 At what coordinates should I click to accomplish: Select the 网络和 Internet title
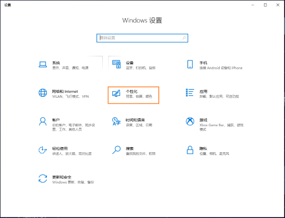click(x=65, y=91)
